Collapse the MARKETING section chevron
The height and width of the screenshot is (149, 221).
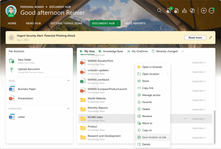tap(68, 109)
